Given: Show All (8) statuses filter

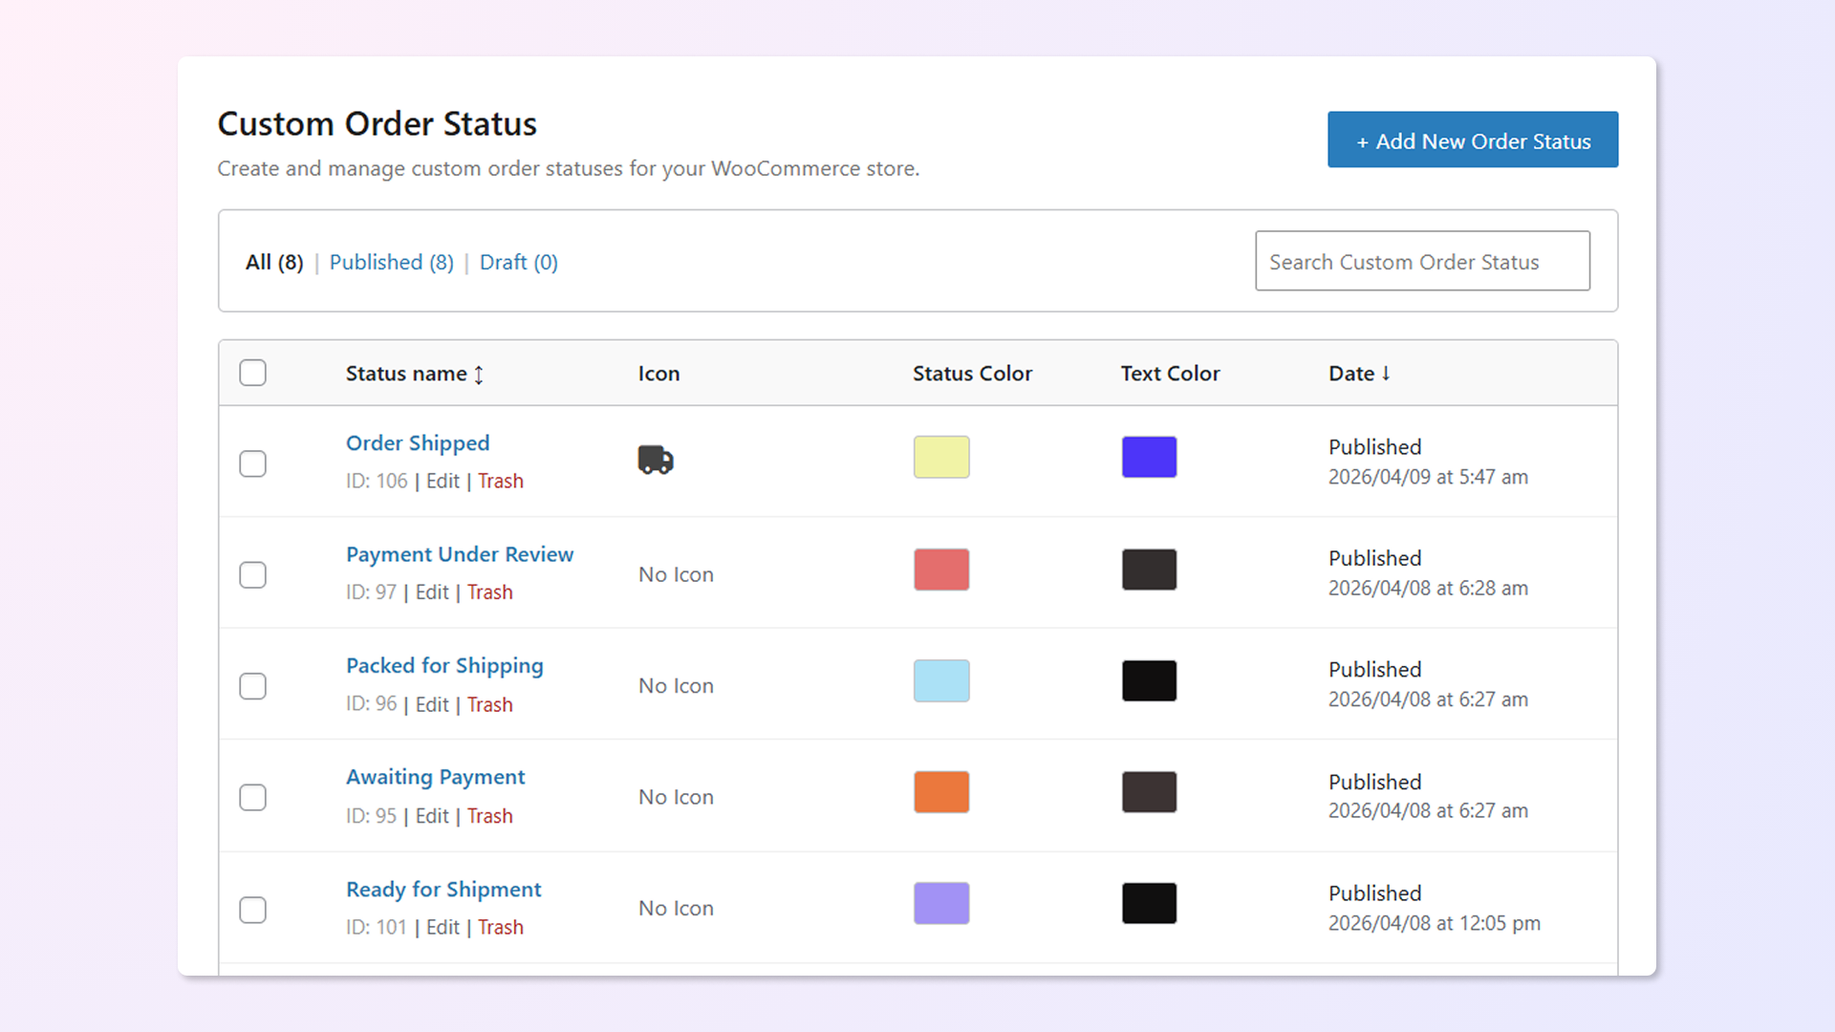Looking at the screenshot, I should [x=274, y=262].
